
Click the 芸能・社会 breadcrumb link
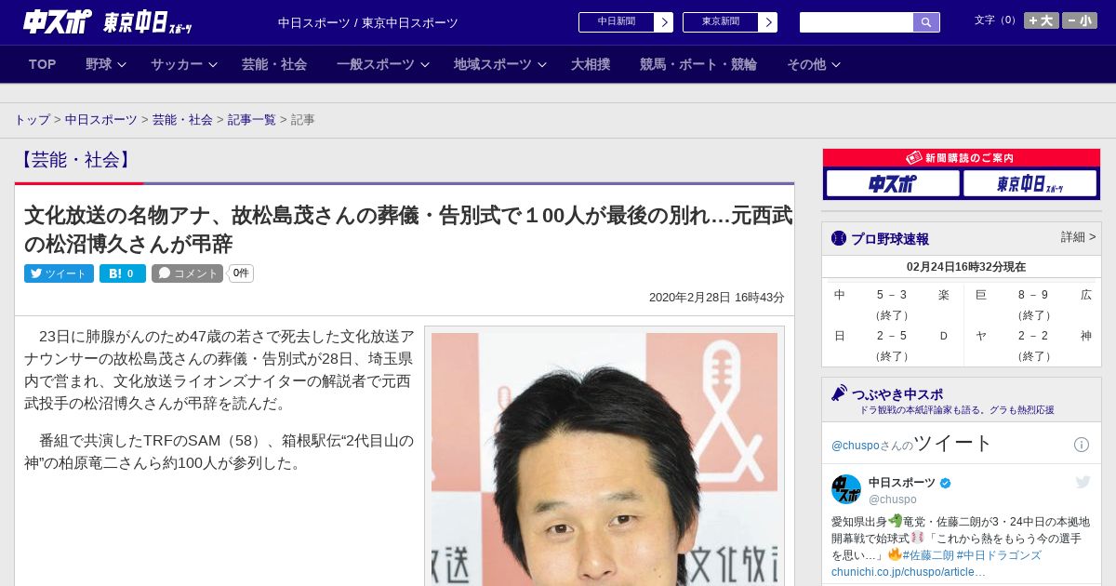coord(182,120)
